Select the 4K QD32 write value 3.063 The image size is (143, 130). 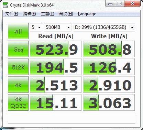pyautogui.click(x=109, y=102)
